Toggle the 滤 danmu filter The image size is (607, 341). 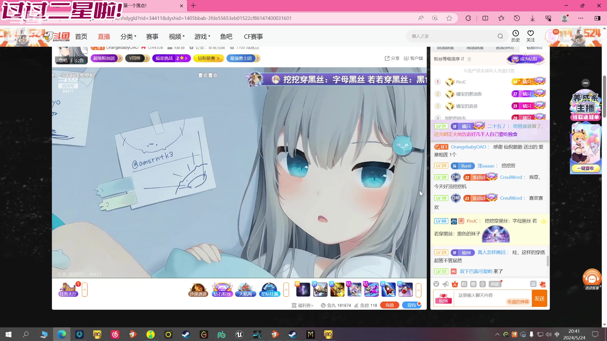[533, 284]
